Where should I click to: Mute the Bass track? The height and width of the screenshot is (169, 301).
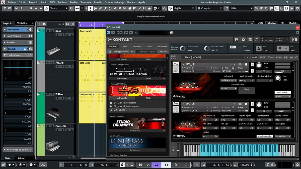[x=48, y=31]
